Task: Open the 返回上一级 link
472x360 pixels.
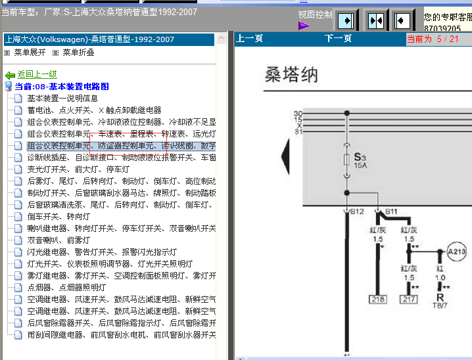Action: [37, 74]
